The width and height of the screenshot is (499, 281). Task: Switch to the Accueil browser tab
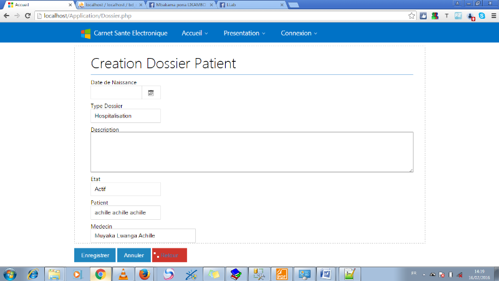pyautogui.click(x=37, y=5)
